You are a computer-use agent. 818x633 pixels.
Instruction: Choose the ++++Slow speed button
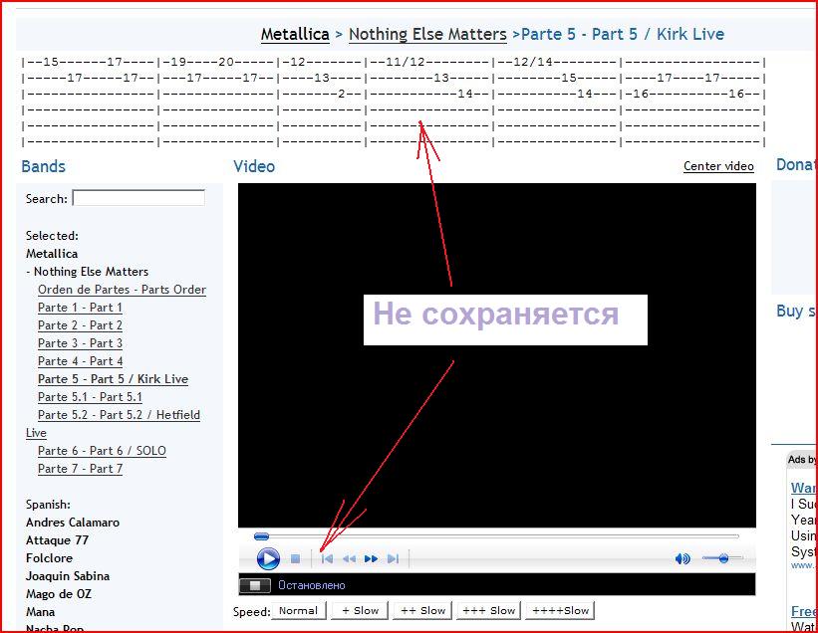point(560,610)
